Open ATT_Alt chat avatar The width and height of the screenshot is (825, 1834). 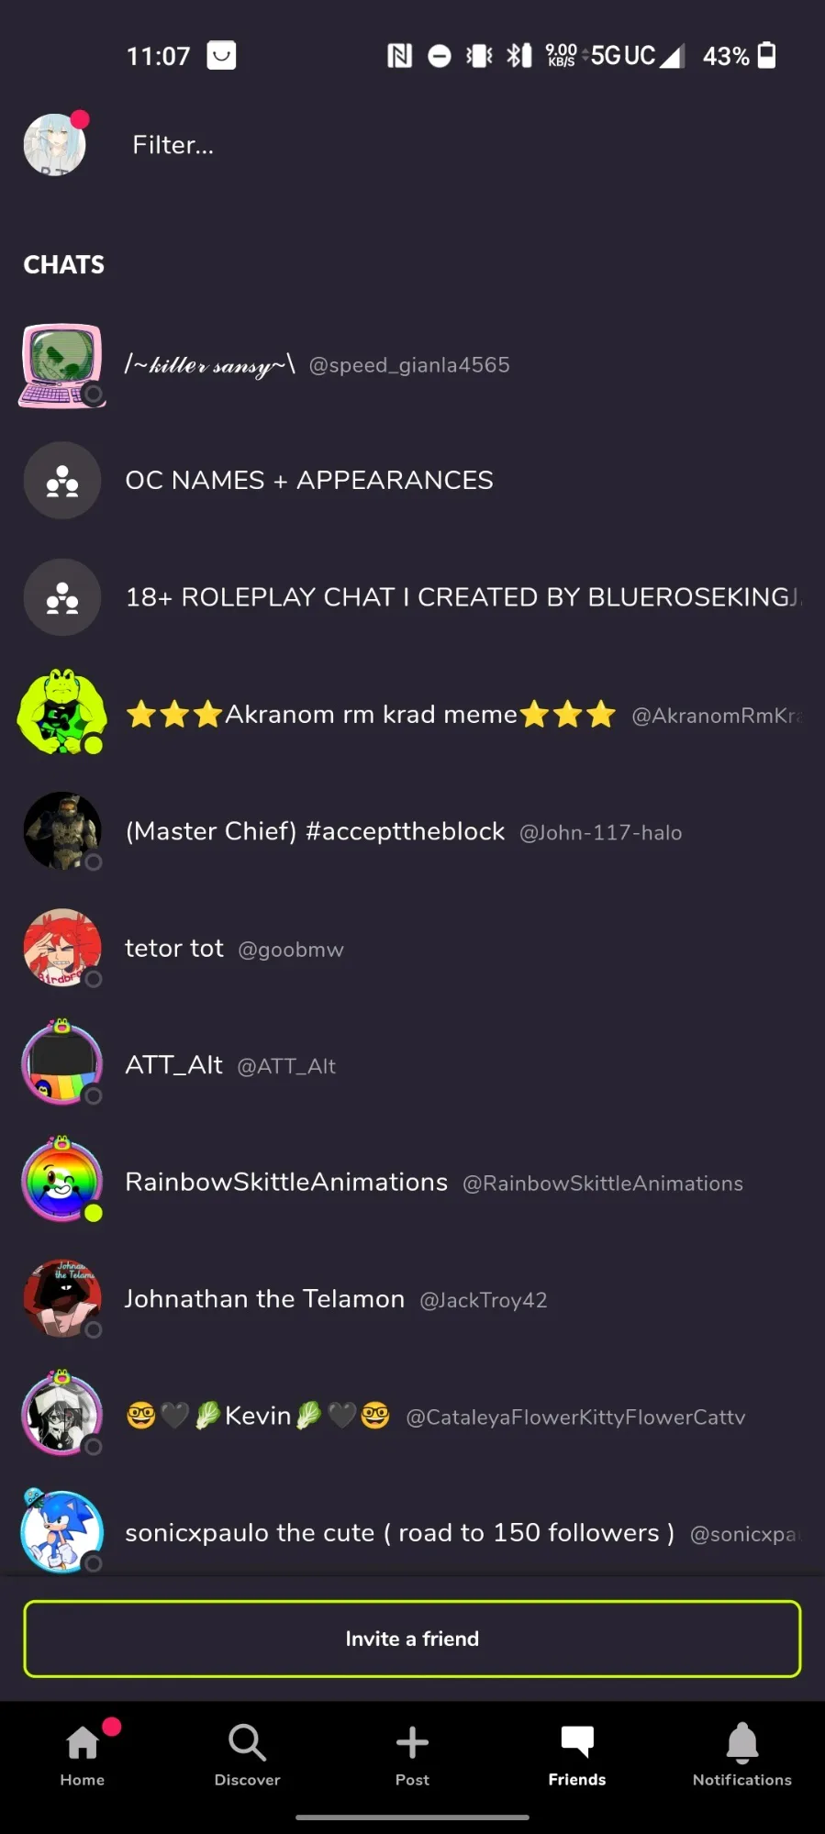pyautogui.click(x=62, y=1064)
